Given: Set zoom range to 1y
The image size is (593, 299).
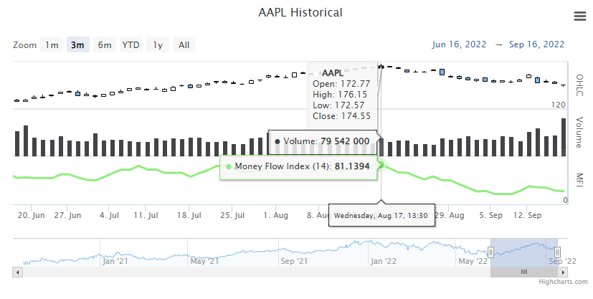Looking at the screenshot, I should pyautogui.click(x=158, y=44).
